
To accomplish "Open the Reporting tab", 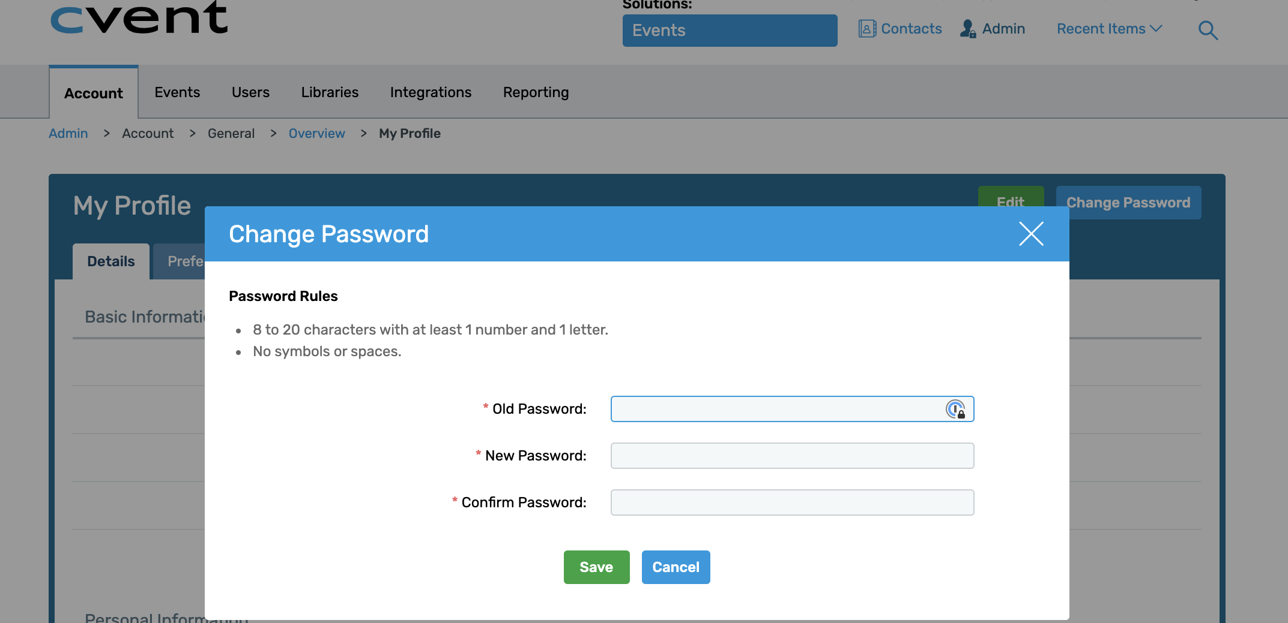I will click(536, 92).
